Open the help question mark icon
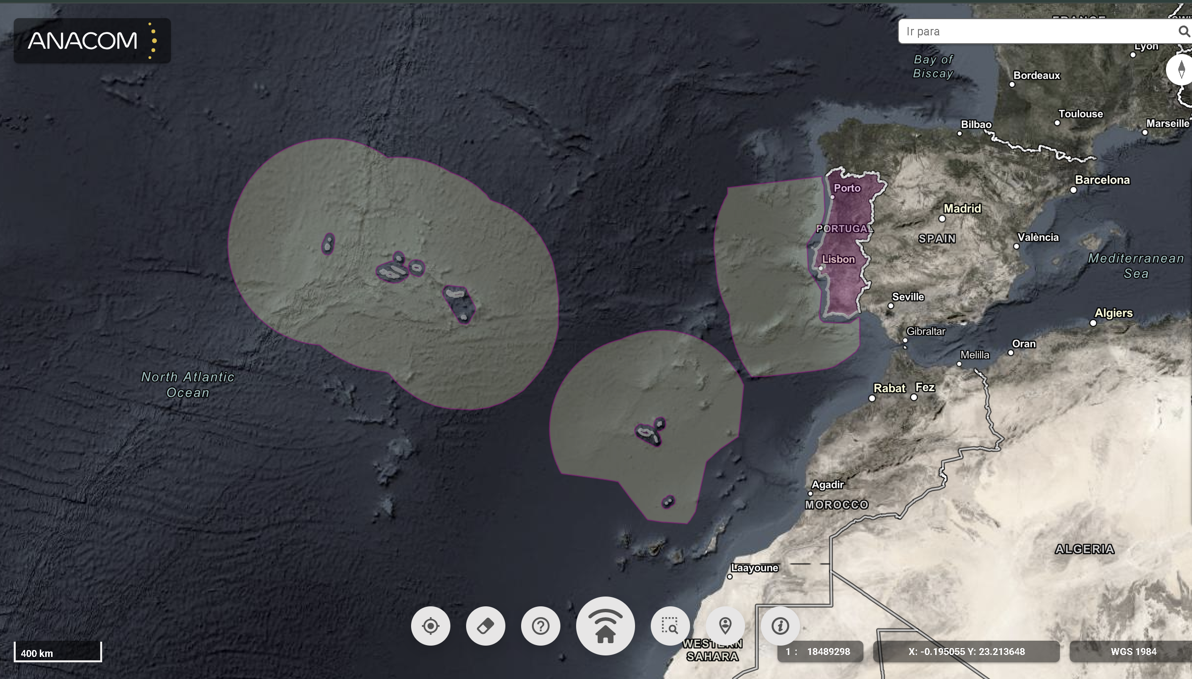This screenshot has width=1192, height=679. click(x=541, y=626)
